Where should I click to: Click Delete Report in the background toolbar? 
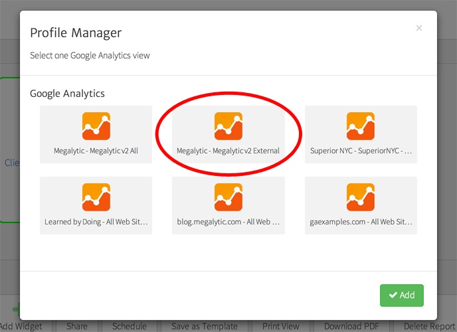point(430,326)
